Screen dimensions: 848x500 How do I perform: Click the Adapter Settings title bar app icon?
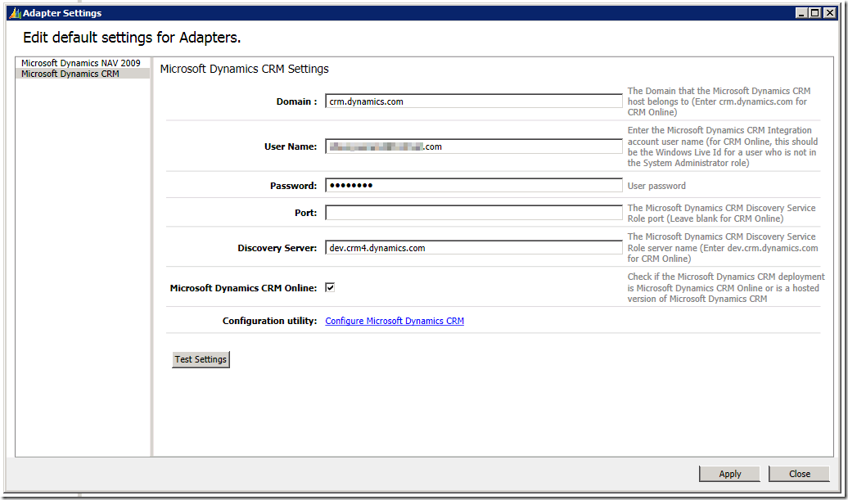point(15,13)
